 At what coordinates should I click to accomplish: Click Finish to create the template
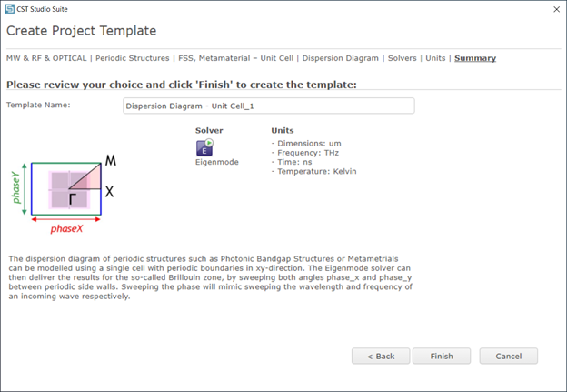(442, 357)
